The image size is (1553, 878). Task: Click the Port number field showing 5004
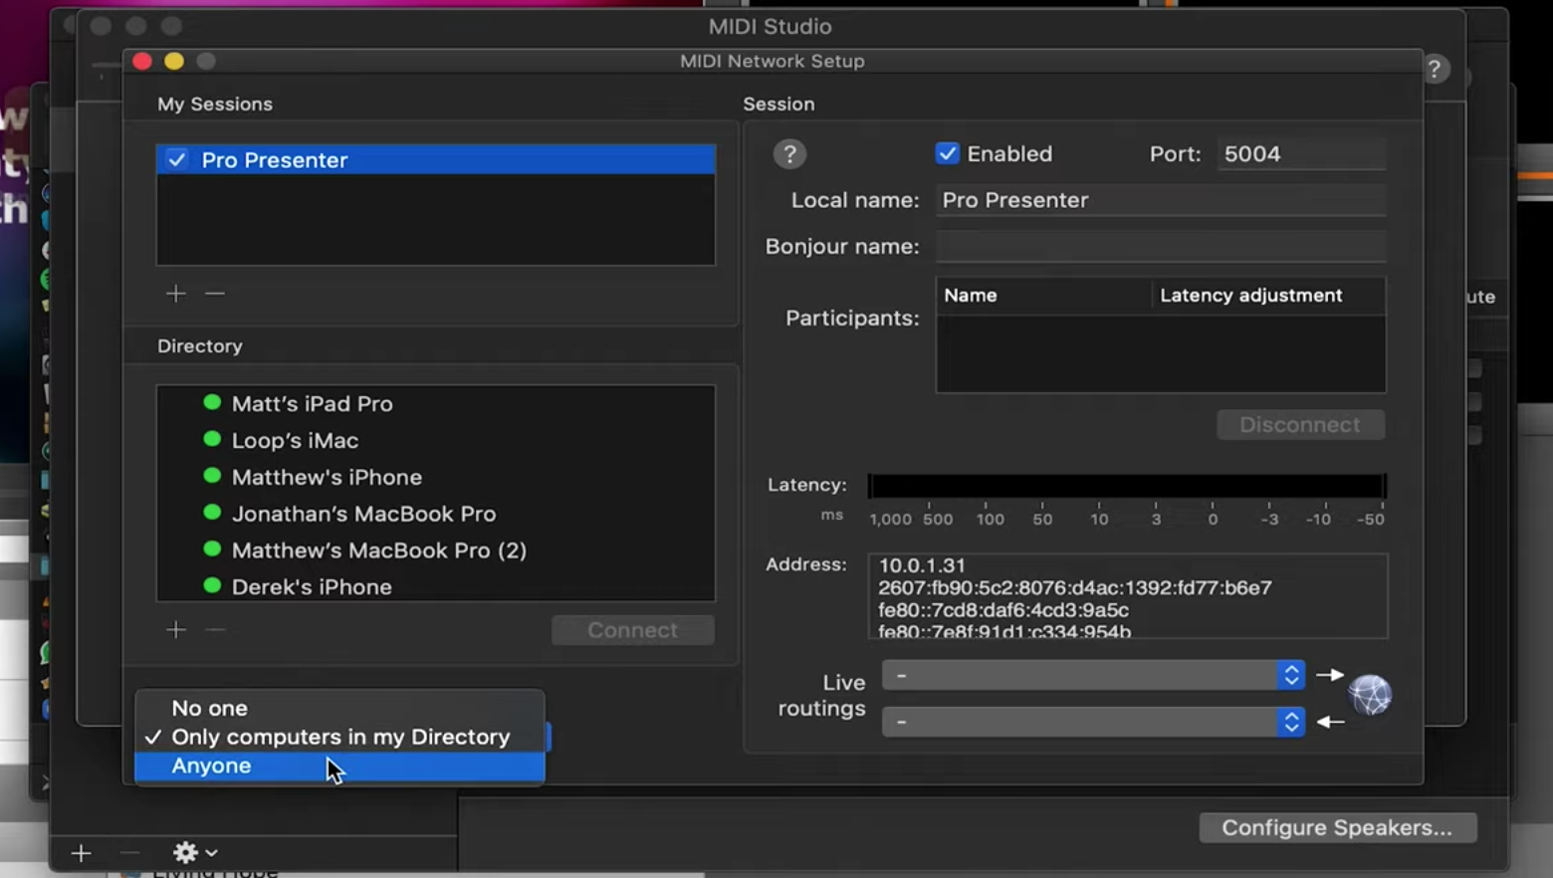pos(1301,154)
